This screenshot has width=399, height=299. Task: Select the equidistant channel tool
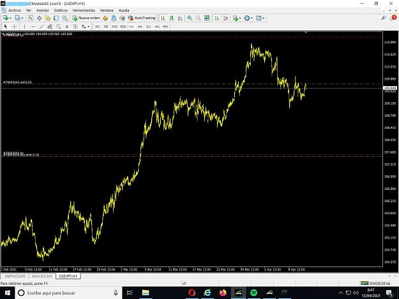tap(50, 26)
